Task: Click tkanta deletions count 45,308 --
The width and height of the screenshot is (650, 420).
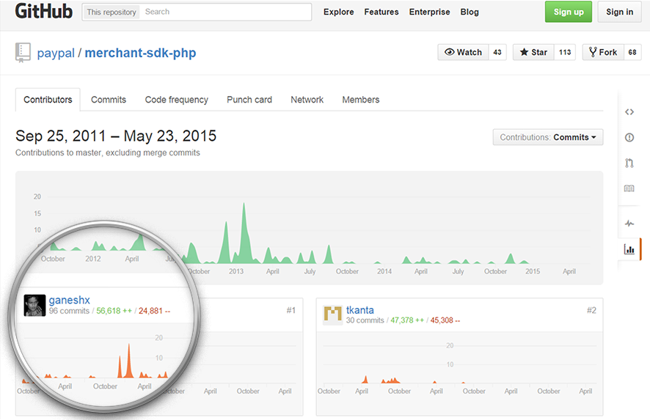Action: click(x=445, y=320)
